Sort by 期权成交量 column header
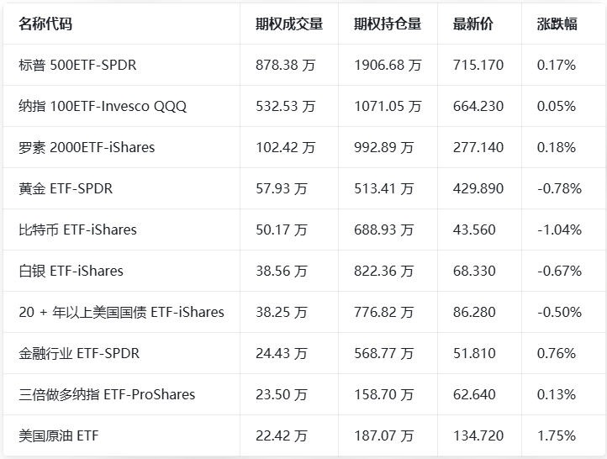The height and width of the screenshot is (459, 607). point(289,24)
